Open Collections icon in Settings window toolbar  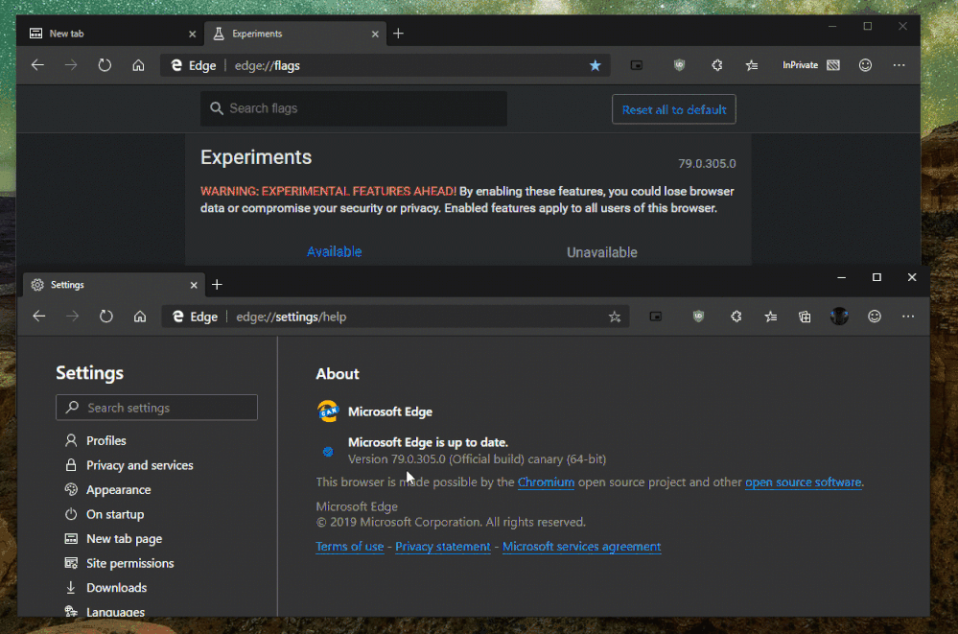point(805,317)
